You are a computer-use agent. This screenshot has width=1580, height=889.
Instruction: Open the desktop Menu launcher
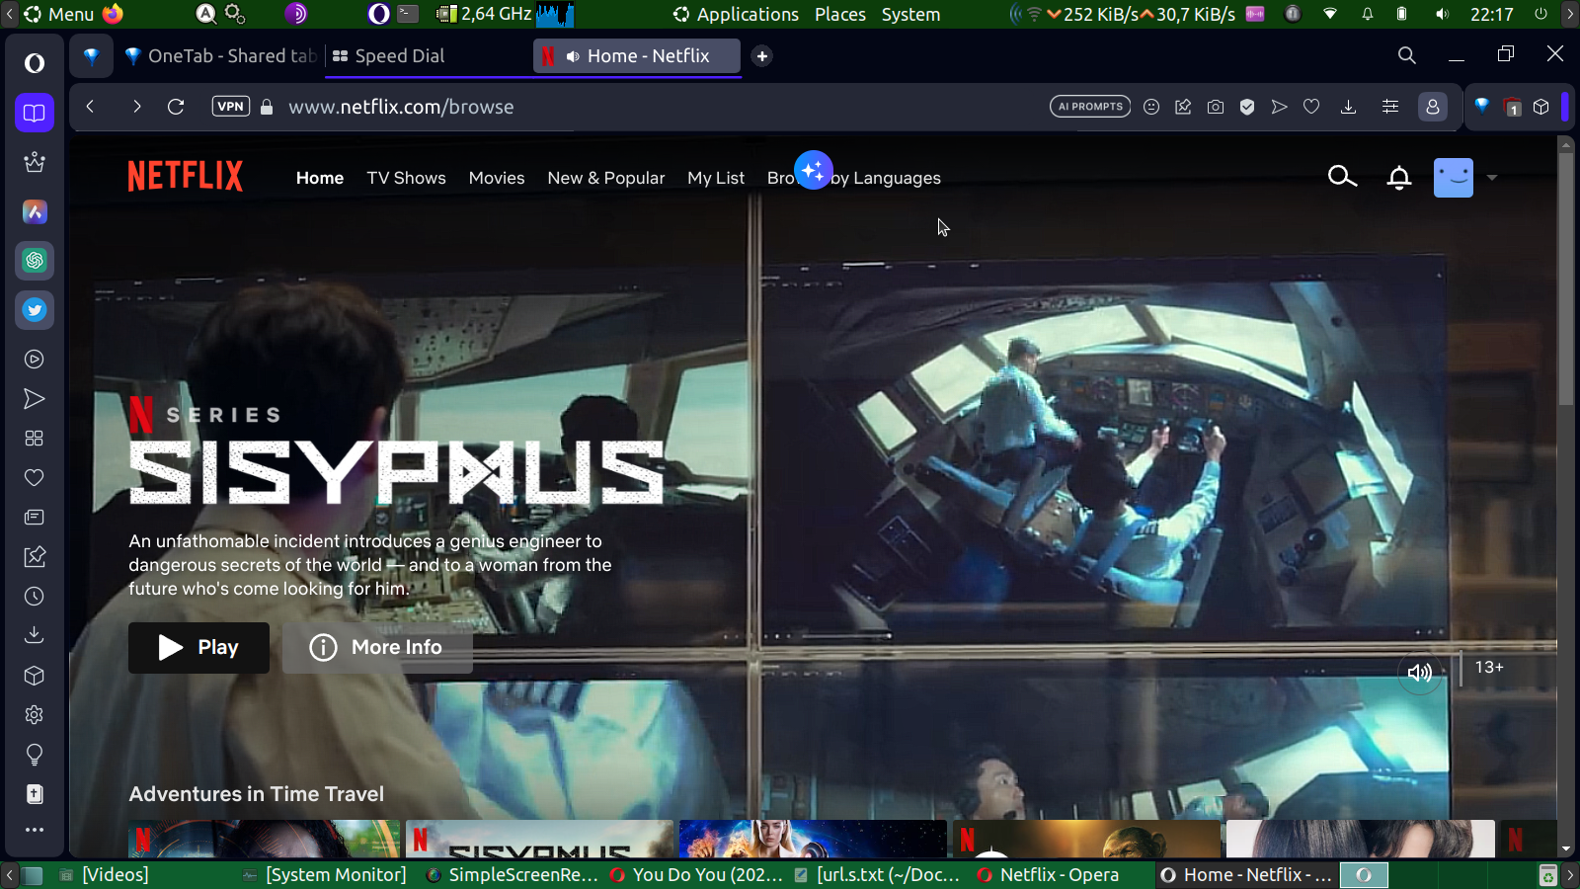click(x=59, y=14)
